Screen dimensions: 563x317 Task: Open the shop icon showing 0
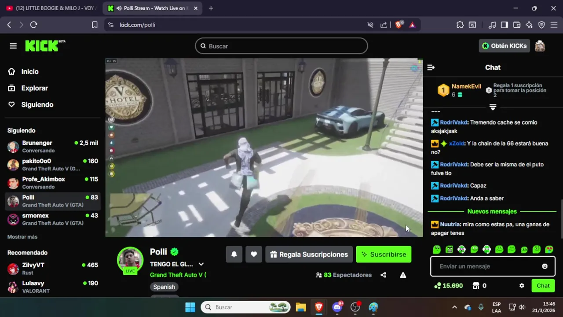click(479, 286)
